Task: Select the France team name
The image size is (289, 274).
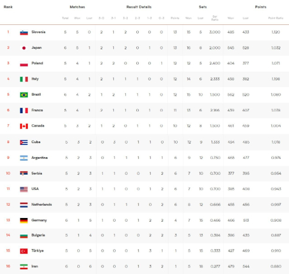Action: click(37, 110)
